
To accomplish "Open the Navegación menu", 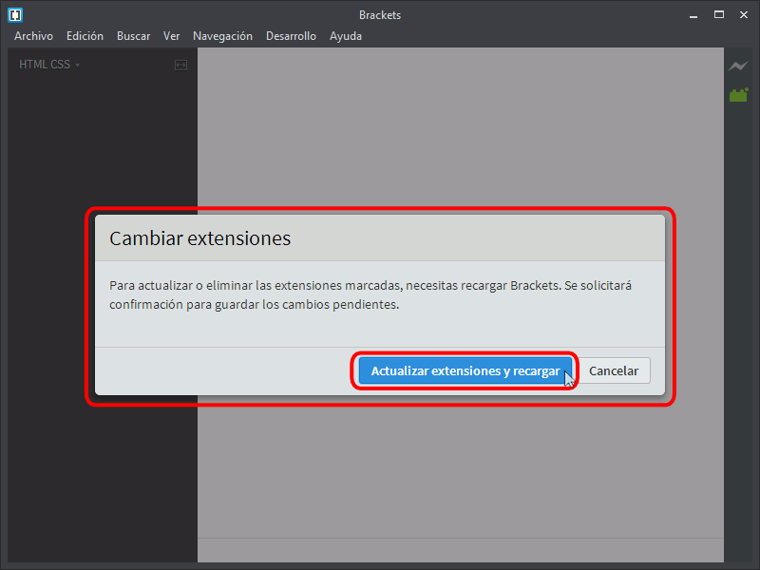I will [x=222, y=36].
